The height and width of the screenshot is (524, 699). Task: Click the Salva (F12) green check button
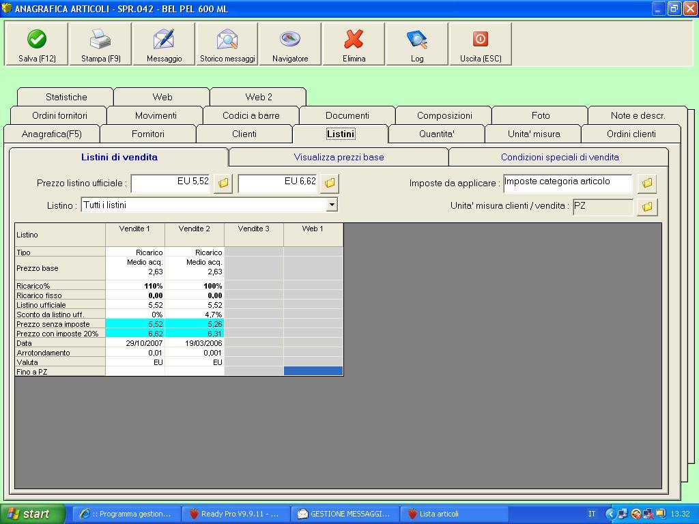pos(37,44)
